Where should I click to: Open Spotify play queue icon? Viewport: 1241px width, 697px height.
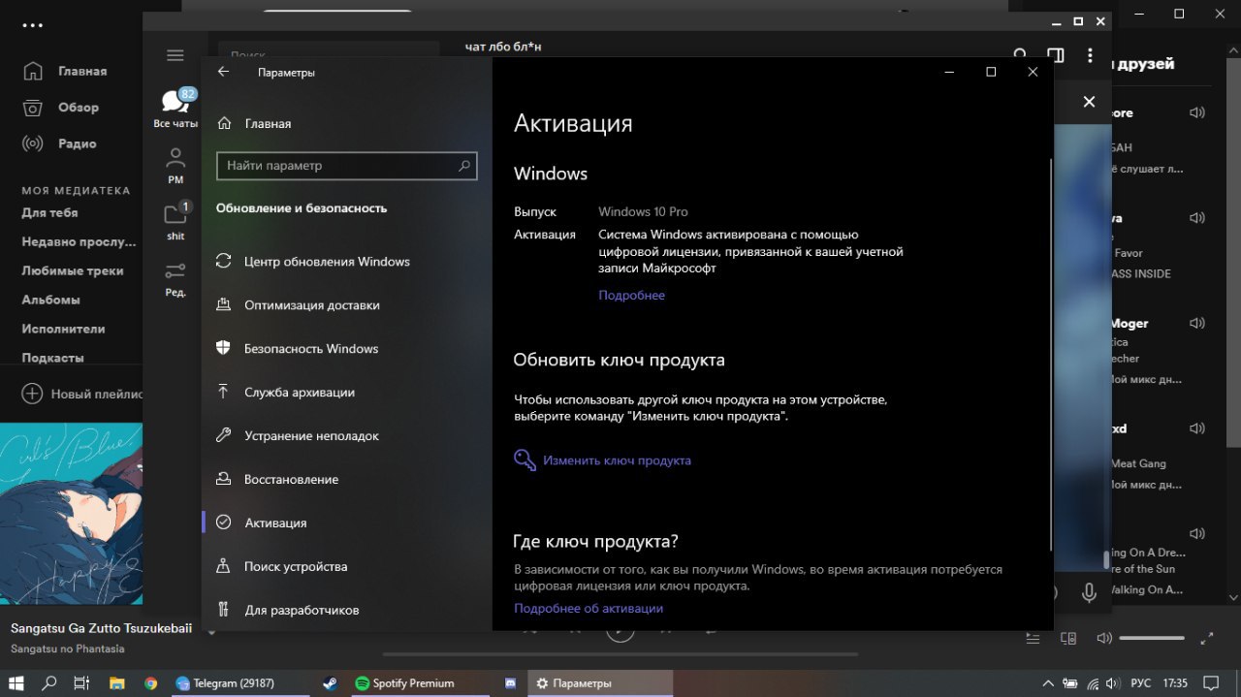(x=1034, y=639)
